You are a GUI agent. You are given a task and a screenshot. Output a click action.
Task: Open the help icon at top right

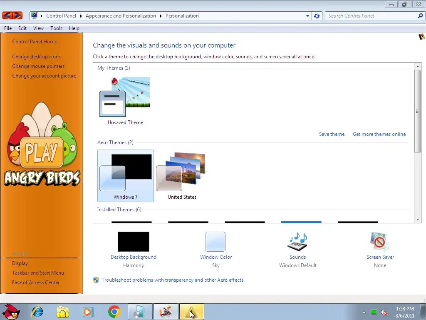(x=422, y=36)
